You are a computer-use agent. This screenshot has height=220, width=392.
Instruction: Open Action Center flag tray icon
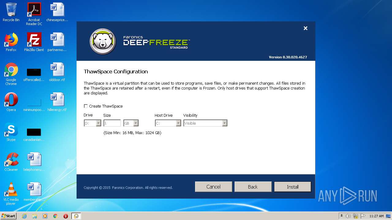point(363,216)
